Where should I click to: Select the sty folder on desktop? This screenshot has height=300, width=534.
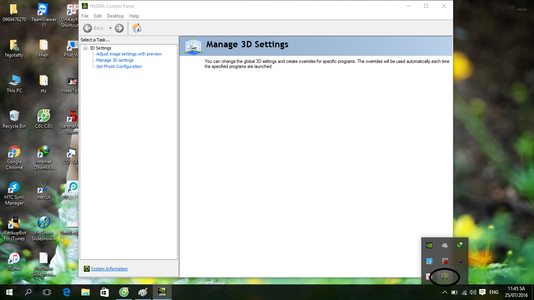click(x=43, y=84)
